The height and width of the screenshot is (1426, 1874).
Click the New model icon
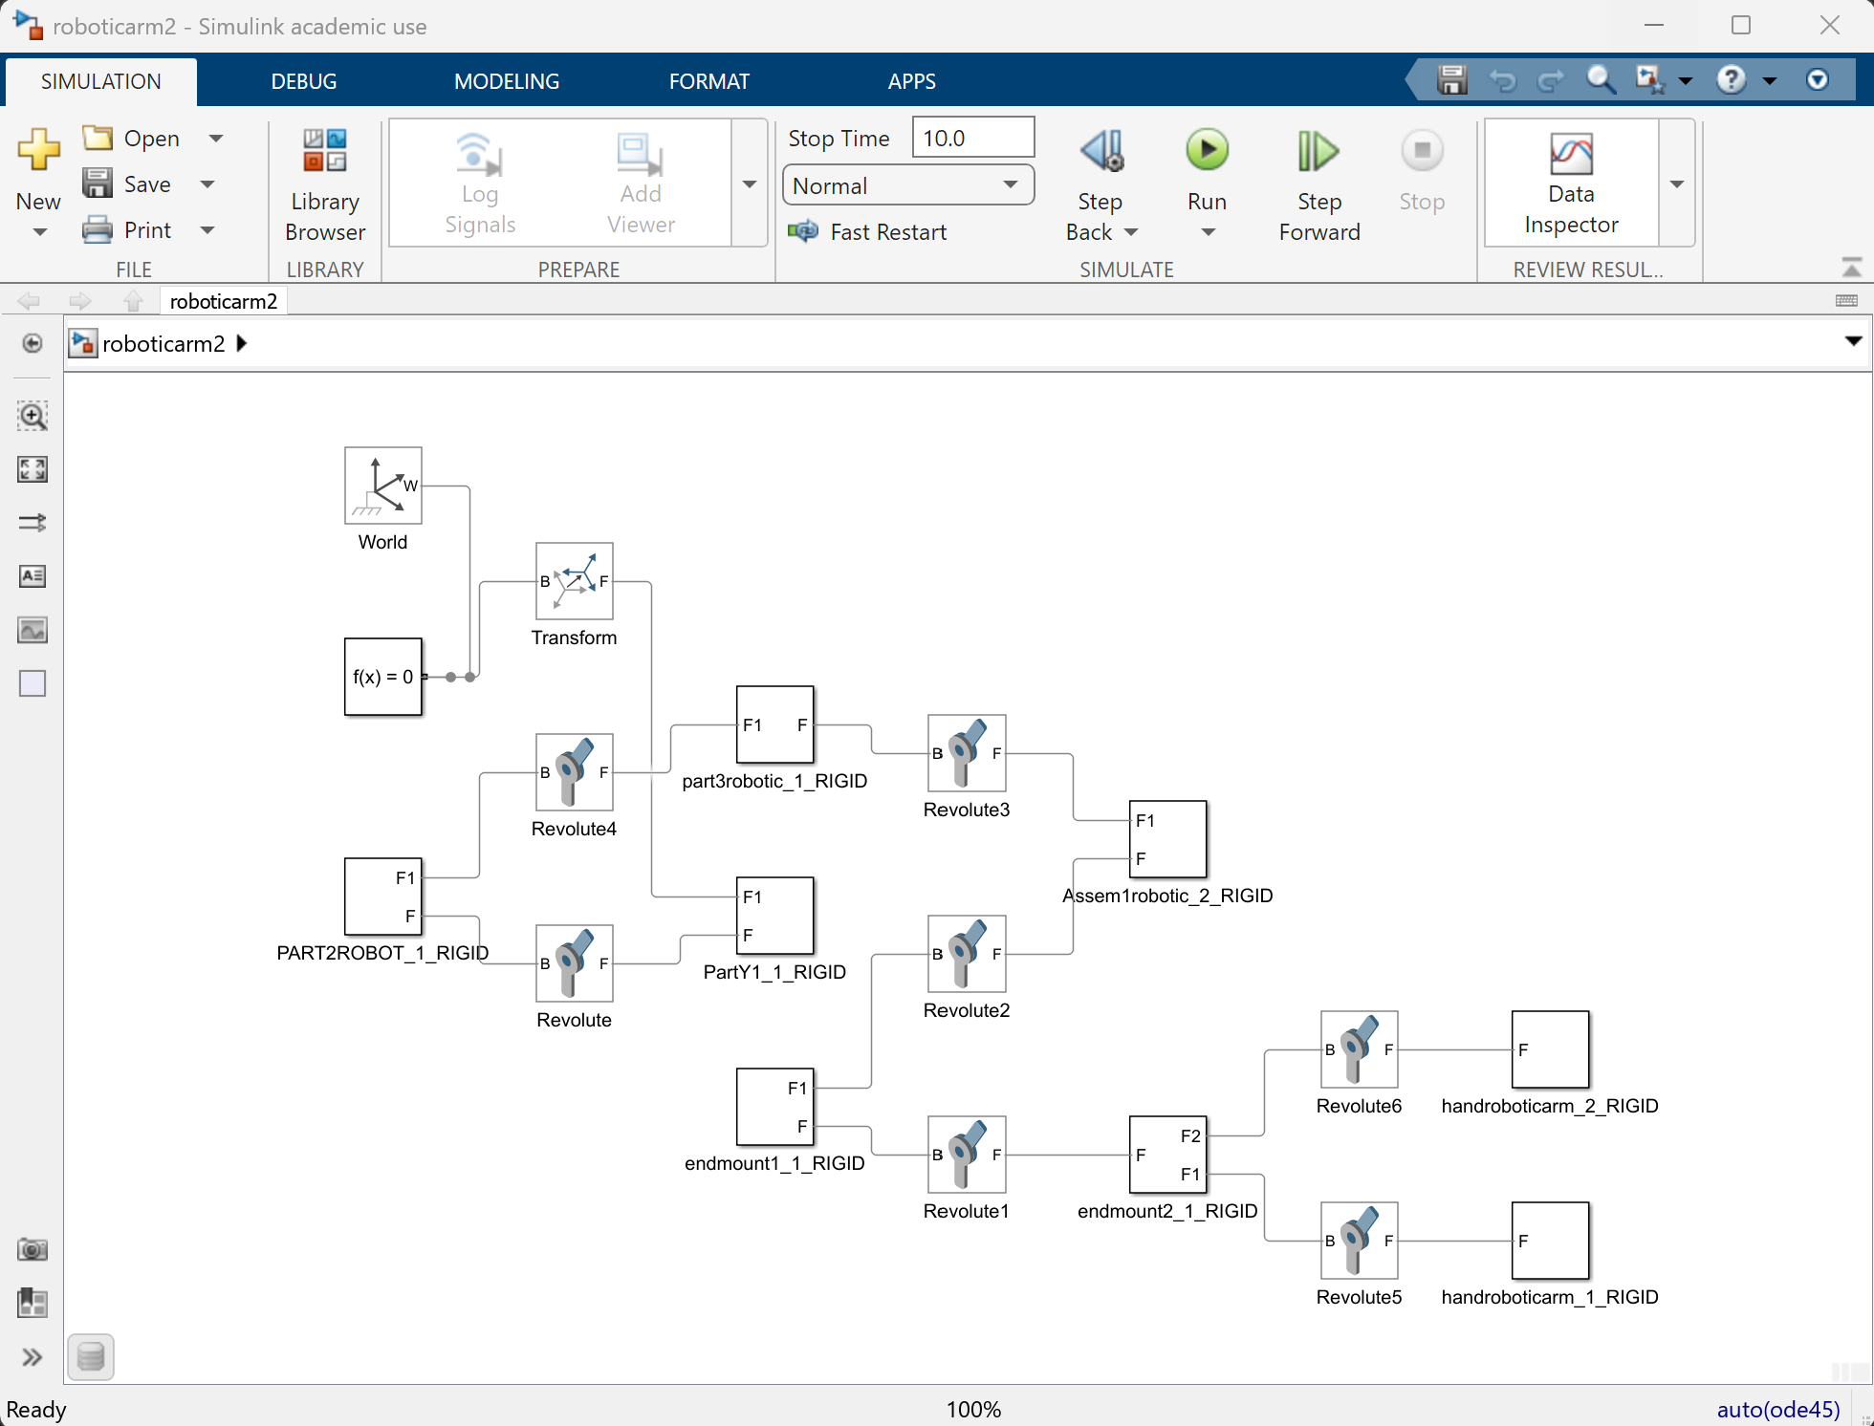(x=38, y=151)
